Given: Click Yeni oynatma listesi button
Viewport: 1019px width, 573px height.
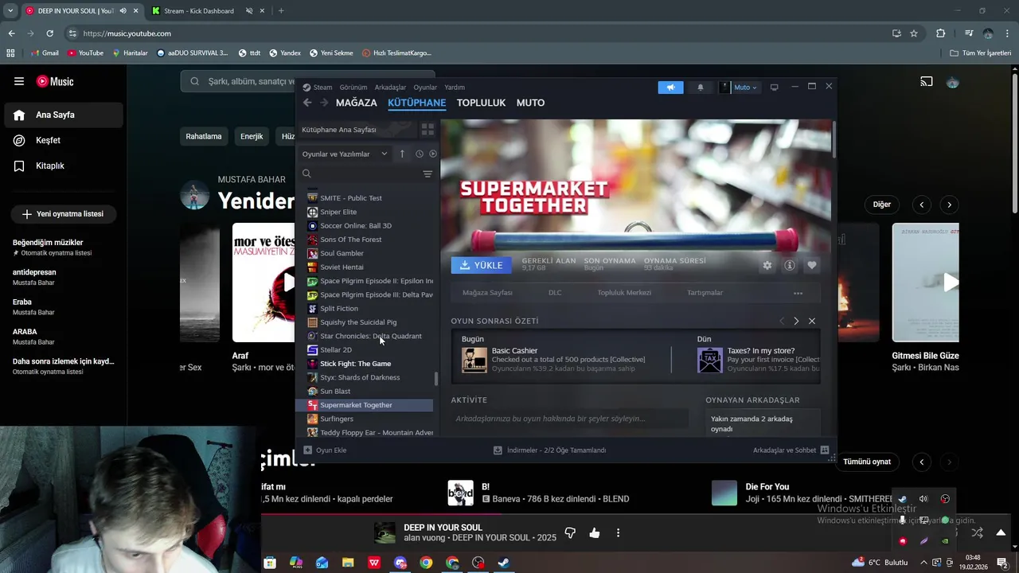Looking at the screenshot, I should [x=63, y=214].
